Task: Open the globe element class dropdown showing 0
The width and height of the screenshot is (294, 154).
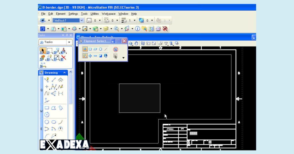Action: (152, 20)
